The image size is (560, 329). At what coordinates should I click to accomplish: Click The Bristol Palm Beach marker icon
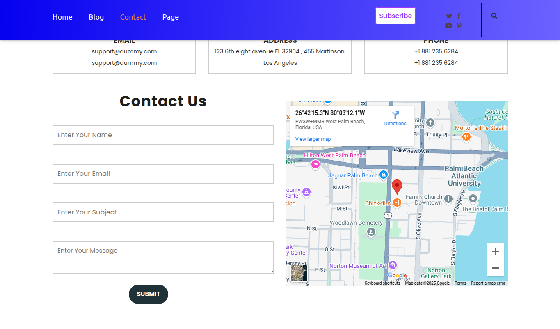click(x=473, y=199)
